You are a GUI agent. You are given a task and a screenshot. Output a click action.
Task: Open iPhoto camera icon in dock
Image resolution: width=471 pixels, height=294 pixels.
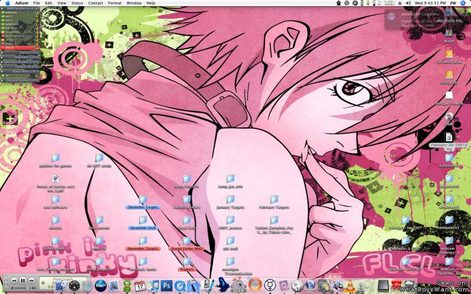coord(337,286)
